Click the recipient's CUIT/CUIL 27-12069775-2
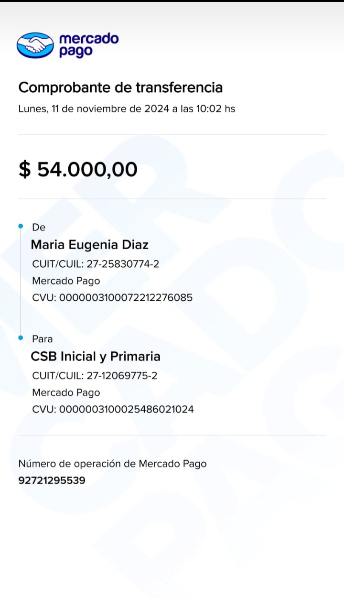 95,376
